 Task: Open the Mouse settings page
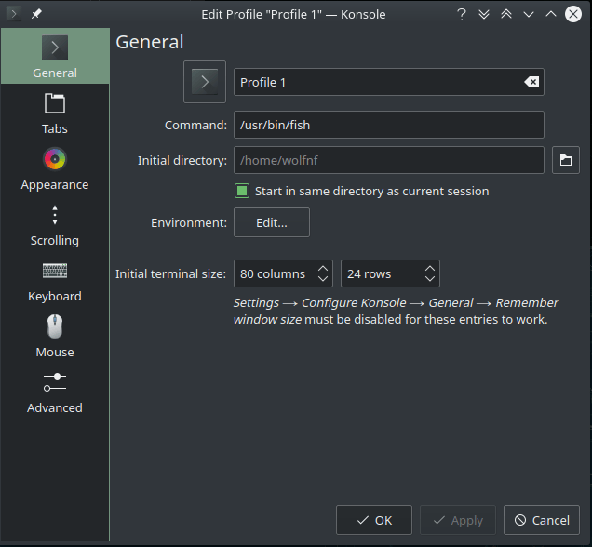point(55,337)
